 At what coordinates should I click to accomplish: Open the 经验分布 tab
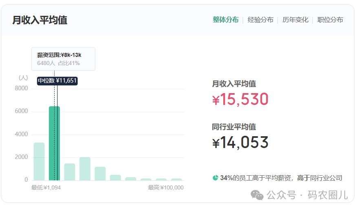click(x=260, y=20)
